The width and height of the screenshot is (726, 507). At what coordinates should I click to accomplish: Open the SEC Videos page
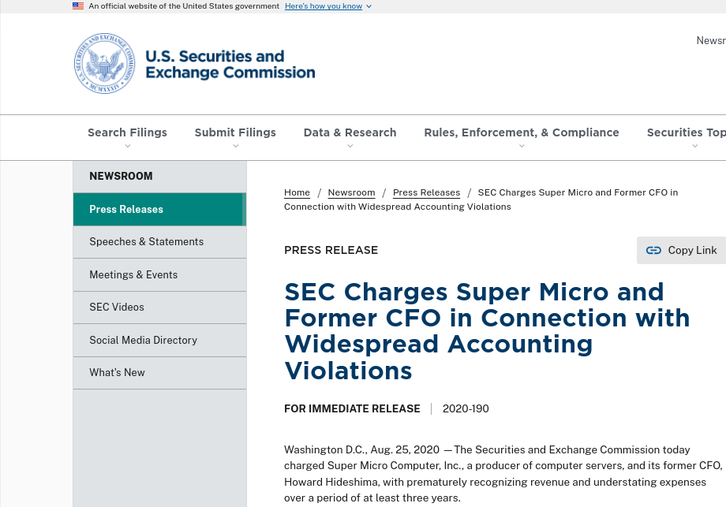click(116, 307)
